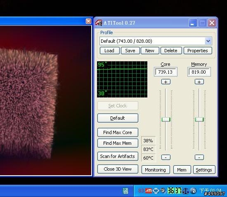Increase memory clock with plus button
The image size is (227, 197).
coord(199,82)
